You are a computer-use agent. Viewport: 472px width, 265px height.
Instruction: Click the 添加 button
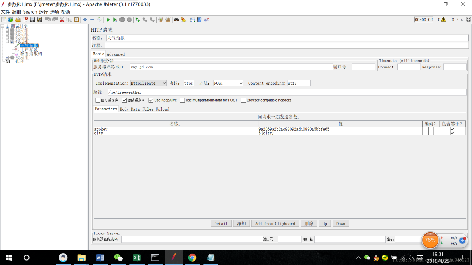[242, 223]
